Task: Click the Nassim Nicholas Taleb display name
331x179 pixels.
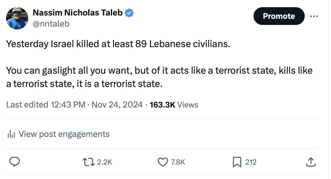Action: (x=77, y=12)
